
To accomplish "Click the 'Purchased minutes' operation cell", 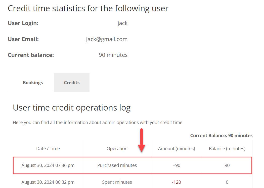I will pyautogui.click(x=117, y=165).
